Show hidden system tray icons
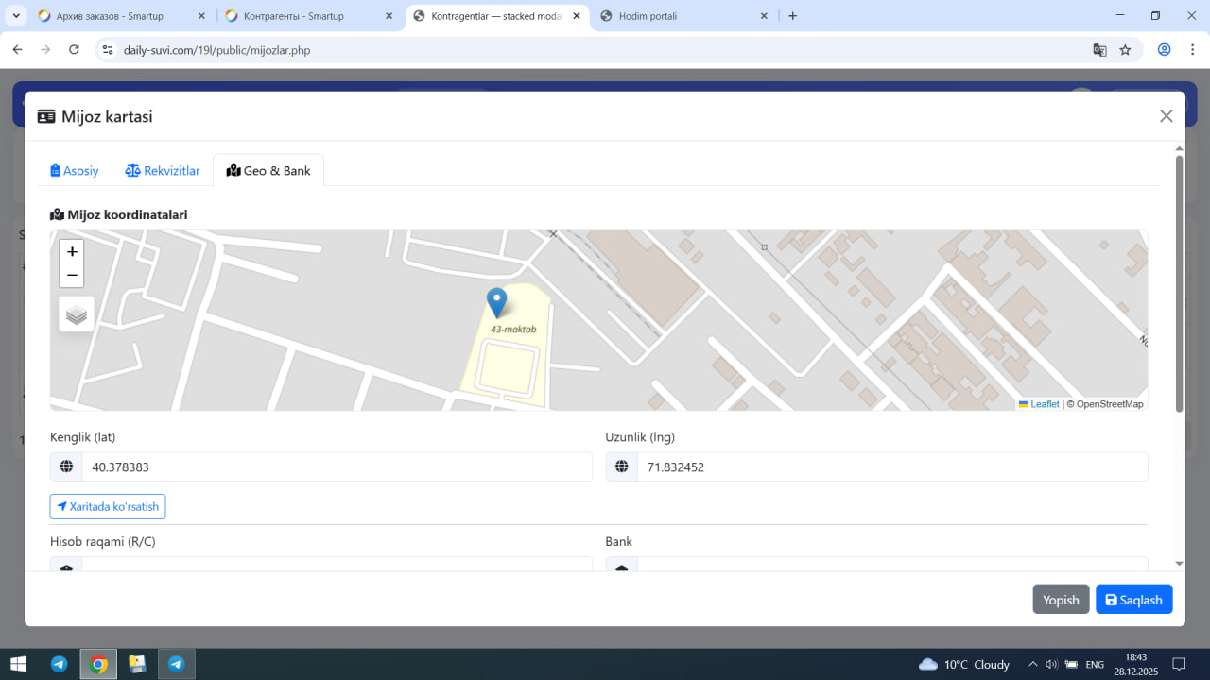This screenshot has height=680, width=1210. 1032,664
